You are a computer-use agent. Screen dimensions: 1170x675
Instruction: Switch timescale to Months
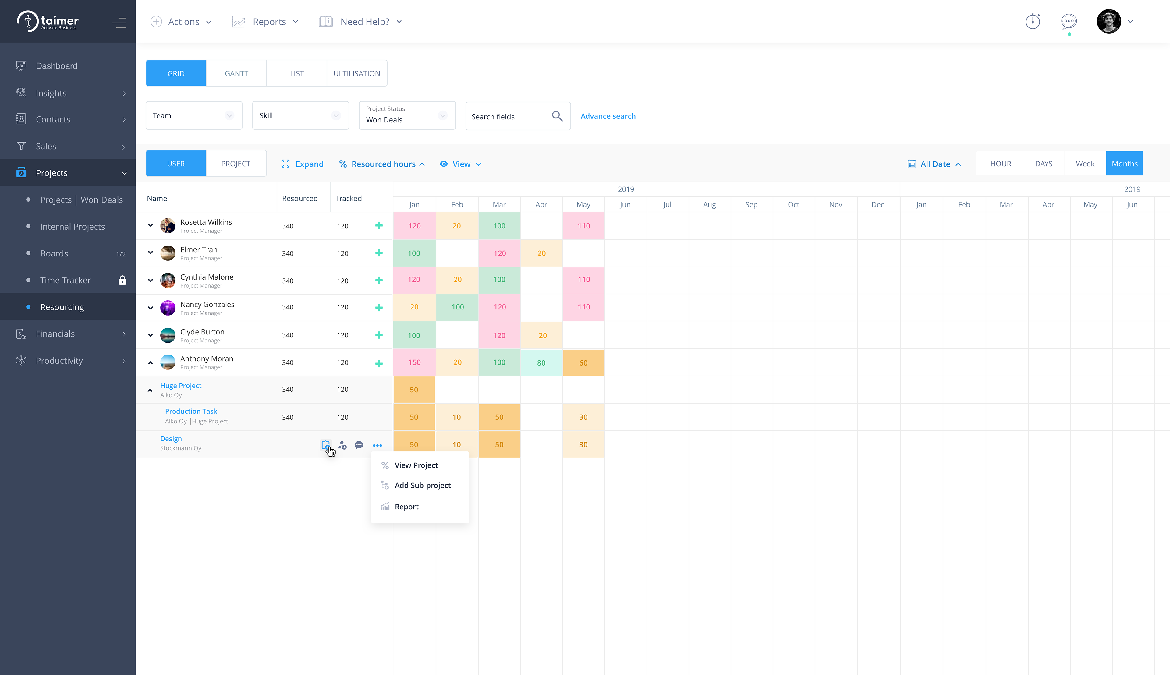(1125, 164)
